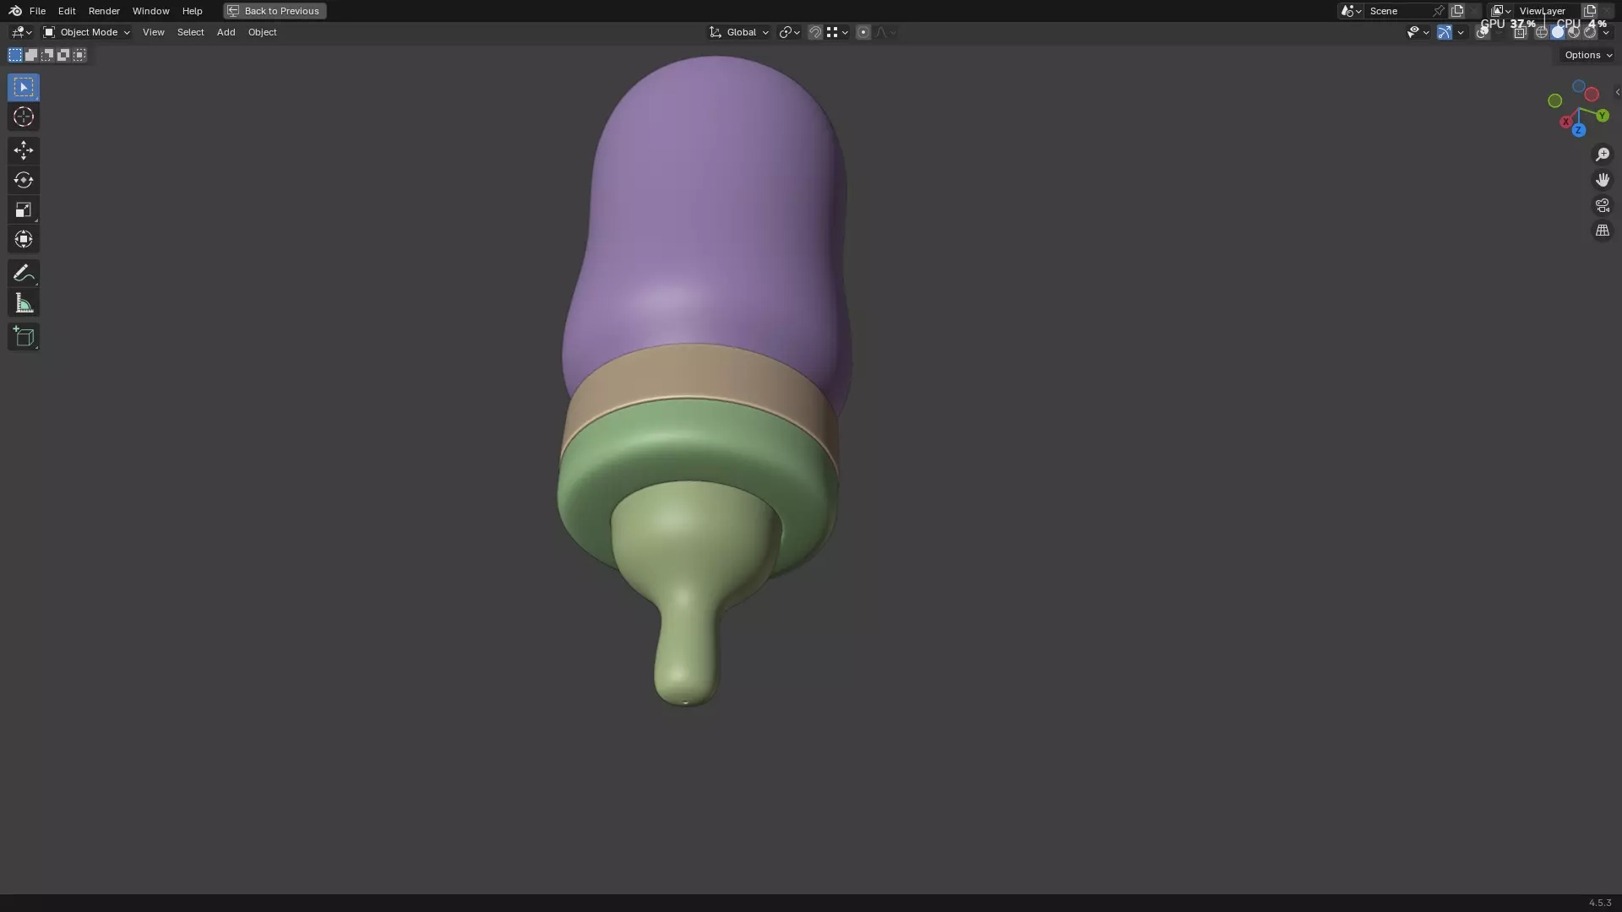Open the Edit menu

(x=67, y=11)
